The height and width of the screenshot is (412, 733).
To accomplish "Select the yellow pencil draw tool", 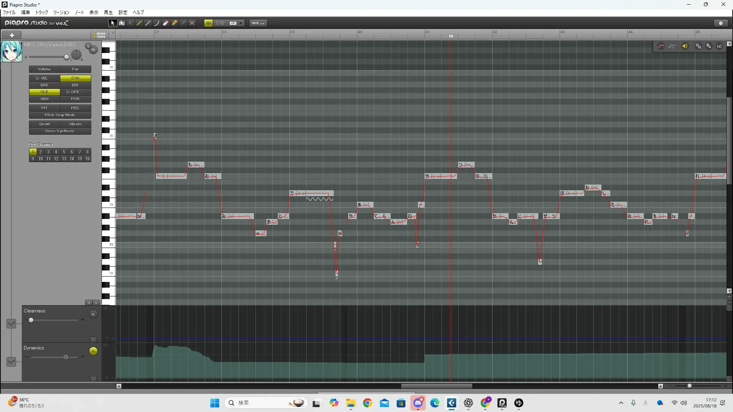I will 139,23.
